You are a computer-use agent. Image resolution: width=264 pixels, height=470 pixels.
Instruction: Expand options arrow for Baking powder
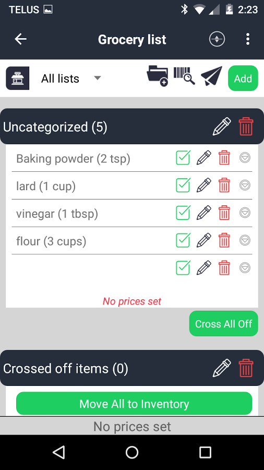245,158
